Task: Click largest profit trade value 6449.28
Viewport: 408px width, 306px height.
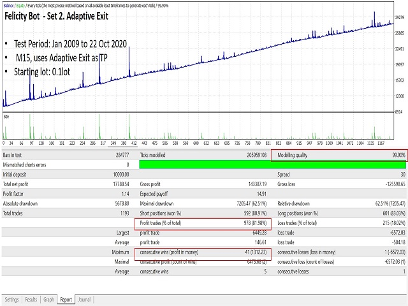Action: 259,233
